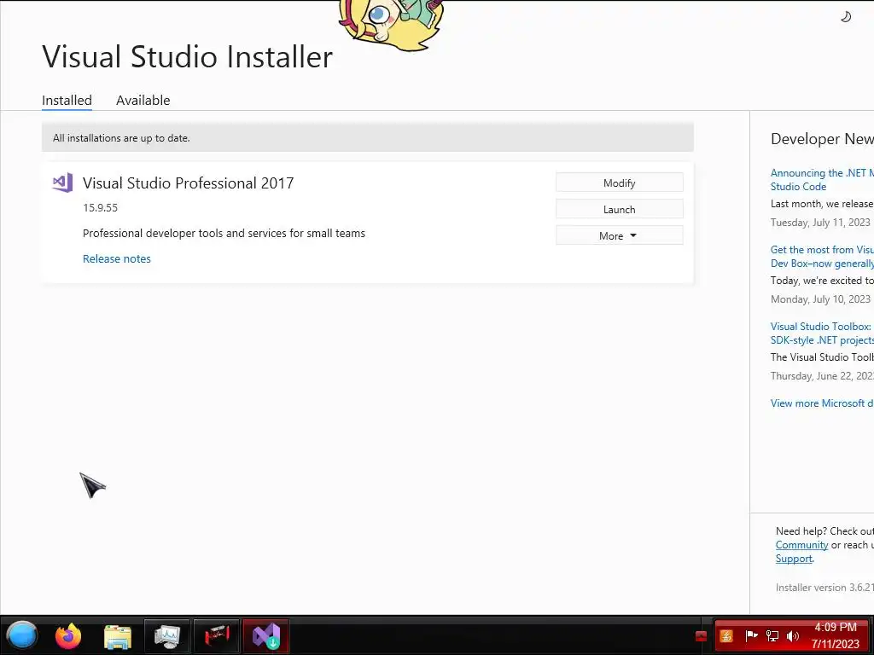The image size is (874, 655).
Task: Click the Modify button
Action: (x=620, y=183)
